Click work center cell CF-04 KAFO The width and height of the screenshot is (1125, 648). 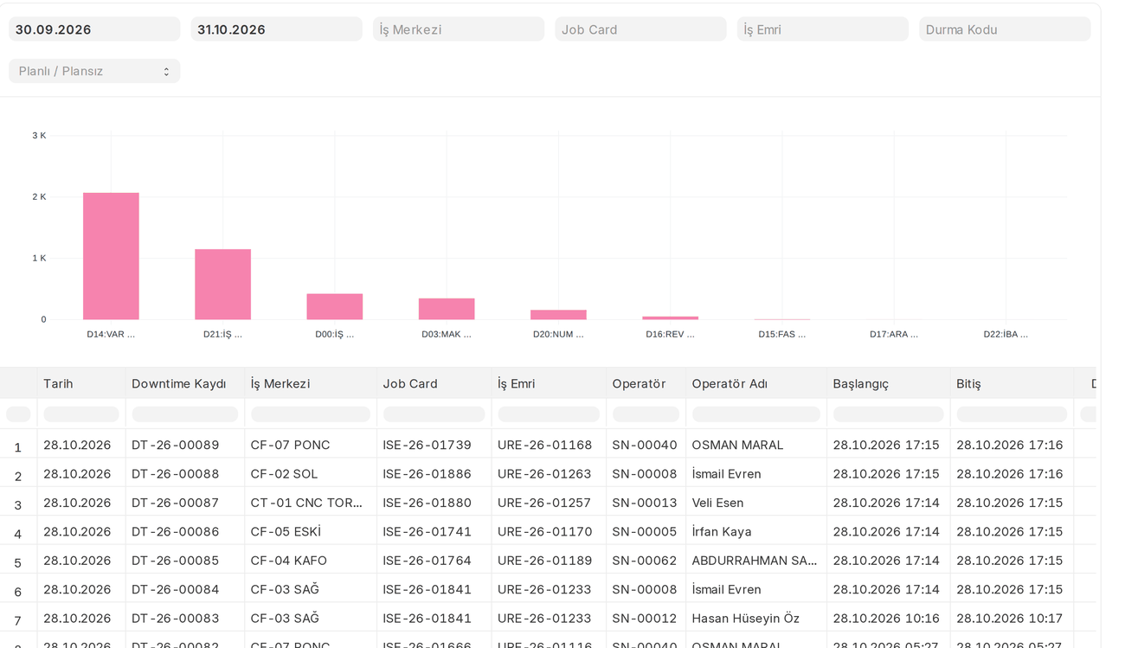pos(289,561)
